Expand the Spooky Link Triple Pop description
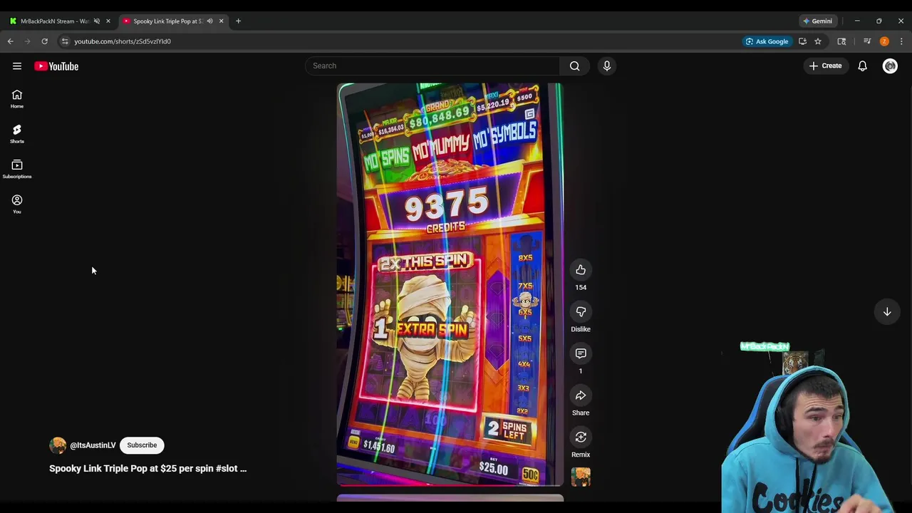Image resolution: width=912 pixels, height=513 pixels. click(147, 469)
